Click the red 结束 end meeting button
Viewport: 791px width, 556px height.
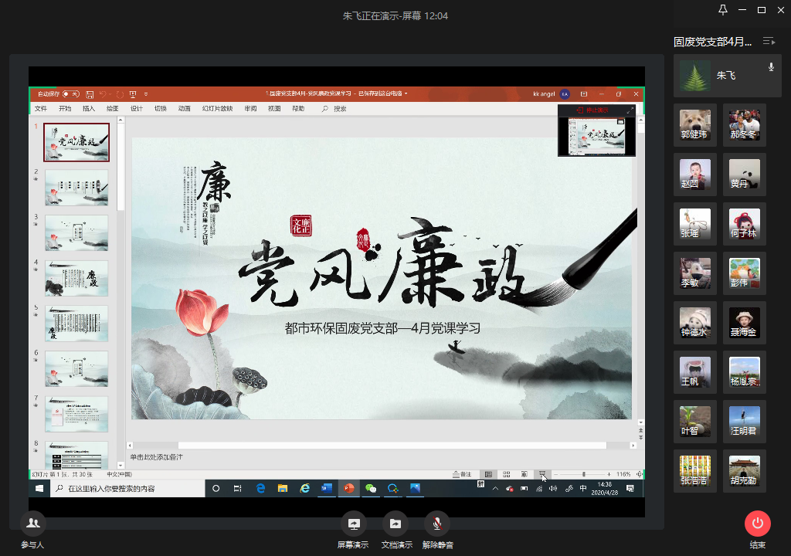pyautogui.click(x=757, y=524)
